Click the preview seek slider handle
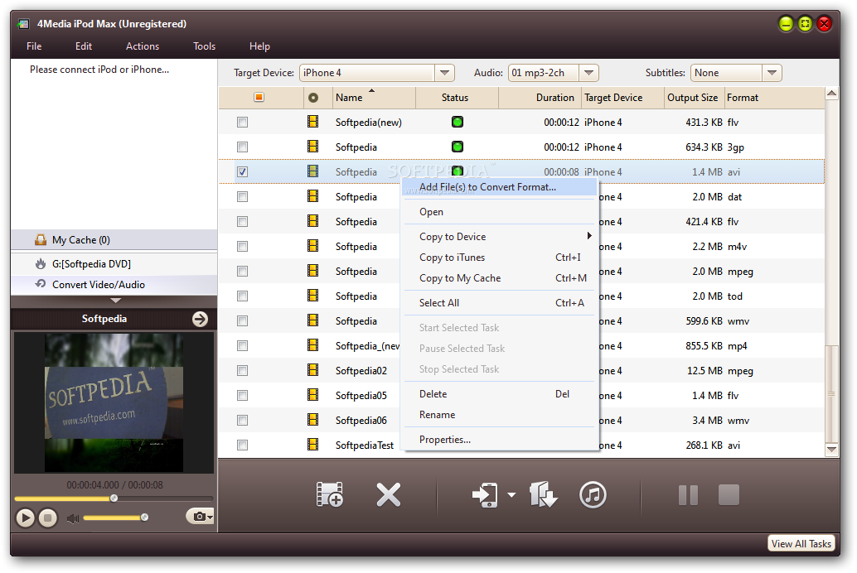 pos(114,498)
